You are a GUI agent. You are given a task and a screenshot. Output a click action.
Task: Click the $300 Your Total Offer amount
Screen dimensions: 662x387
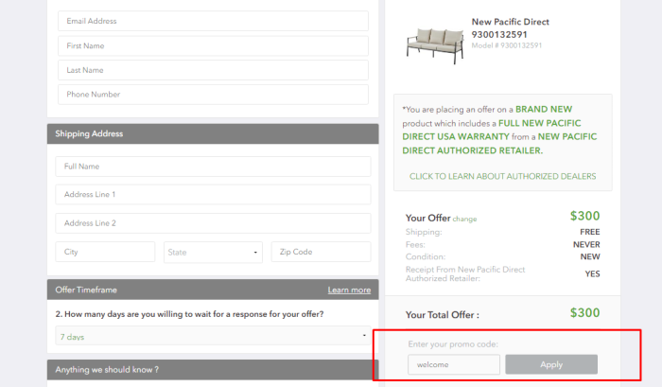click(584, 312)
